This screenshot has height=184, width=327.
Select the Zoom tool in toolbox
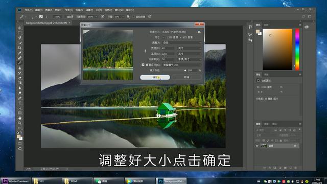(20, 123)
